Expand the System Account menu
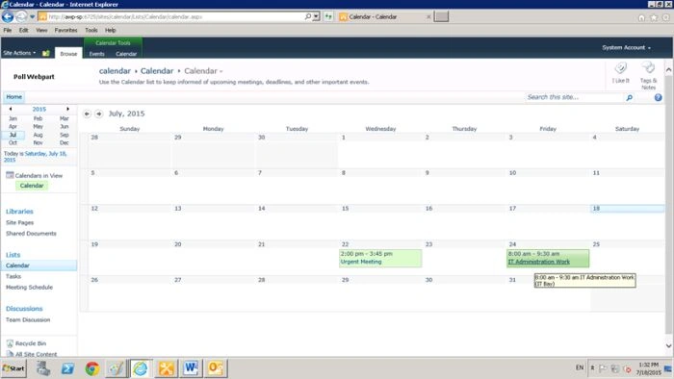This screenshot has width=674, height=379. coord(626,48)
